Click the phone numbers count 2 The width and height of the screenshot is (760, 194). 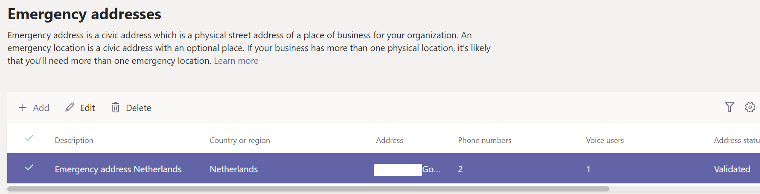pyautogui.click(x=460, y=169)
